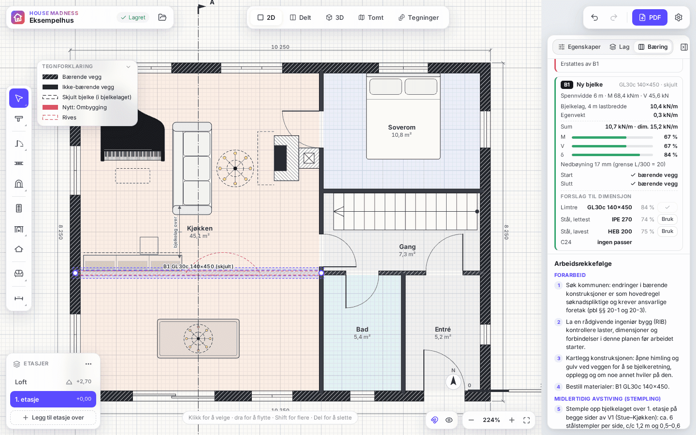Open the Tegninger tab
The width and height of the screenshot is (696, 435).
point(419,17)
